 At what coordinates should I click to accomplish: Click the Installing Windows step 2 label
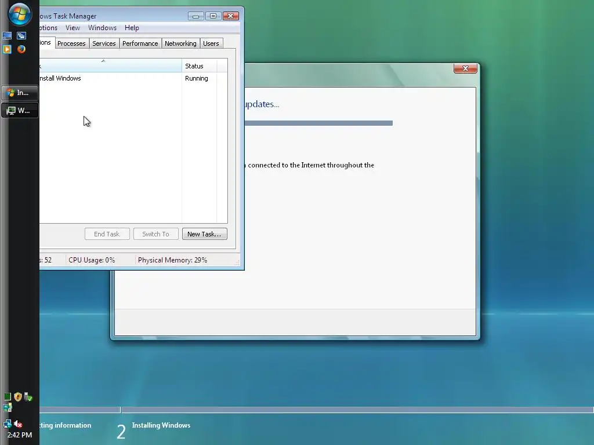[x=161, y=425]
